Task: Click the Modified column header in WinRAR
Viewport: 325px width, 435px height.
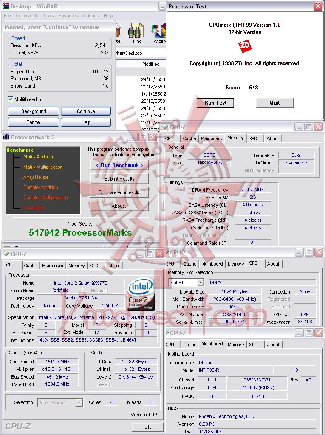Action: click(152, 64)
